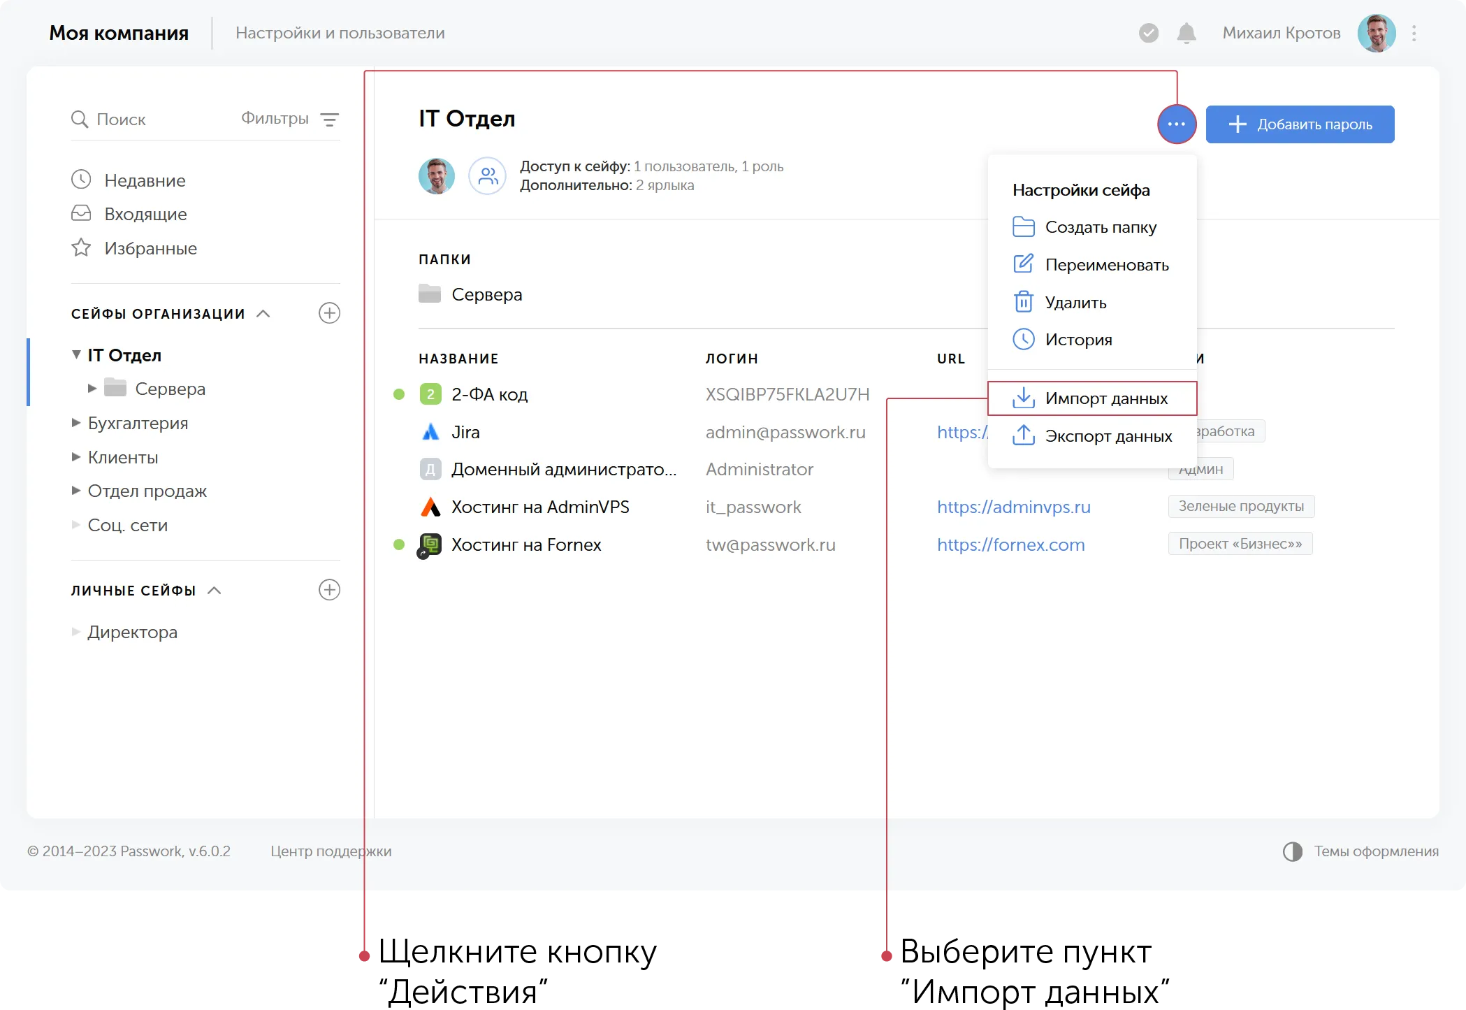Select Импорт данных menu item
Screen dimensions: 1466x1010
pos(1105,398)
